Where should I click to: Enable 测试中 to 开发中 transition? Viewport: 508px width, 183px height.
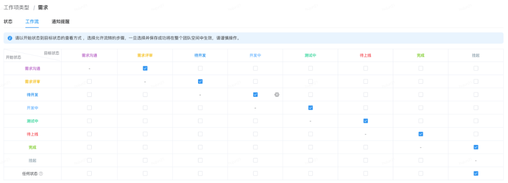click(x=255, y=121)
